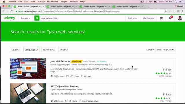Open the Edit menu
Viewport: 185px width, 104px height.
[26, 2]
